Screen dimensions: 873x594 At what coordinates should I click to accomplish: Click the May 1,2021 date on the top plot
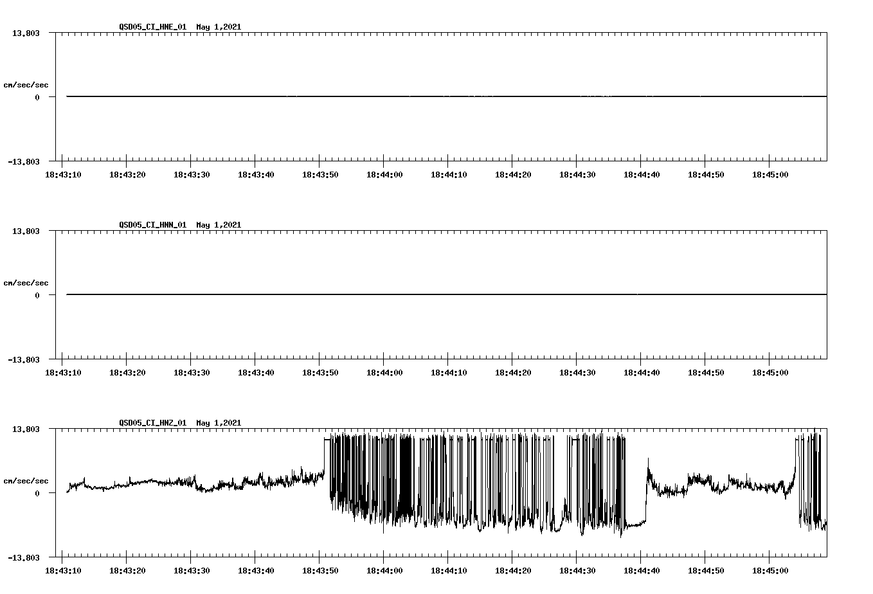coord(219,27)
